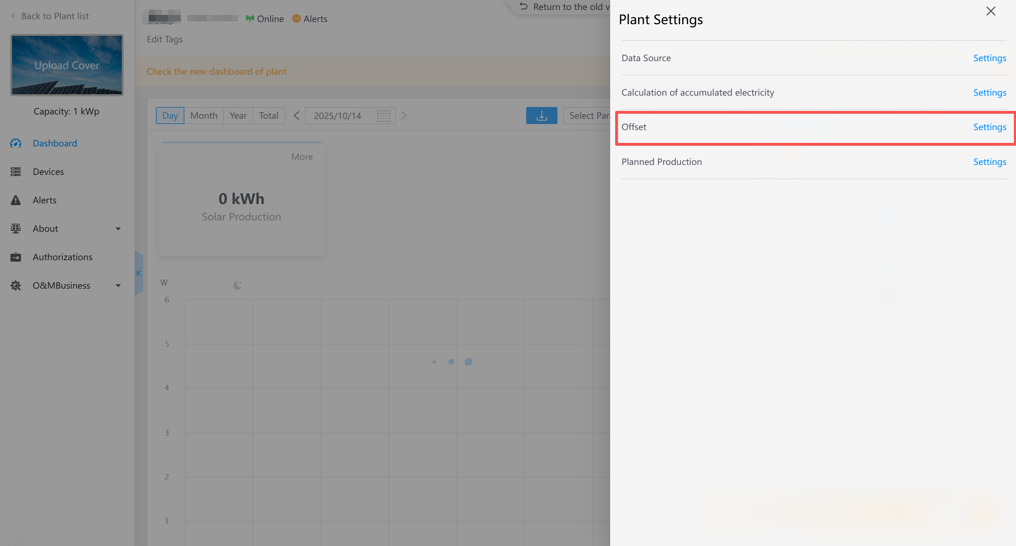Switch to Total tab

point(268,116)
